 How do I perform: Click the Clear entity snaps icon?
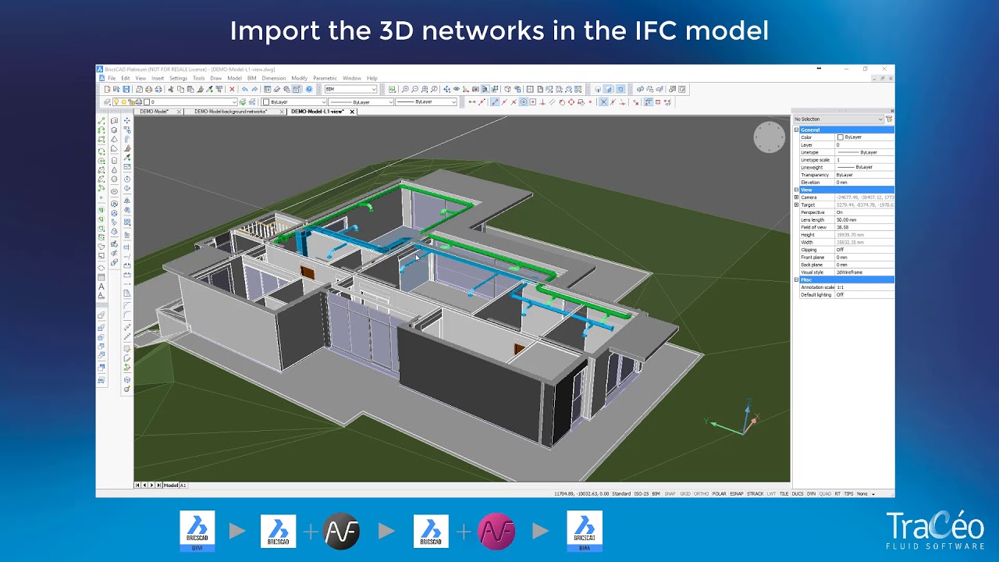click(636, 101)
